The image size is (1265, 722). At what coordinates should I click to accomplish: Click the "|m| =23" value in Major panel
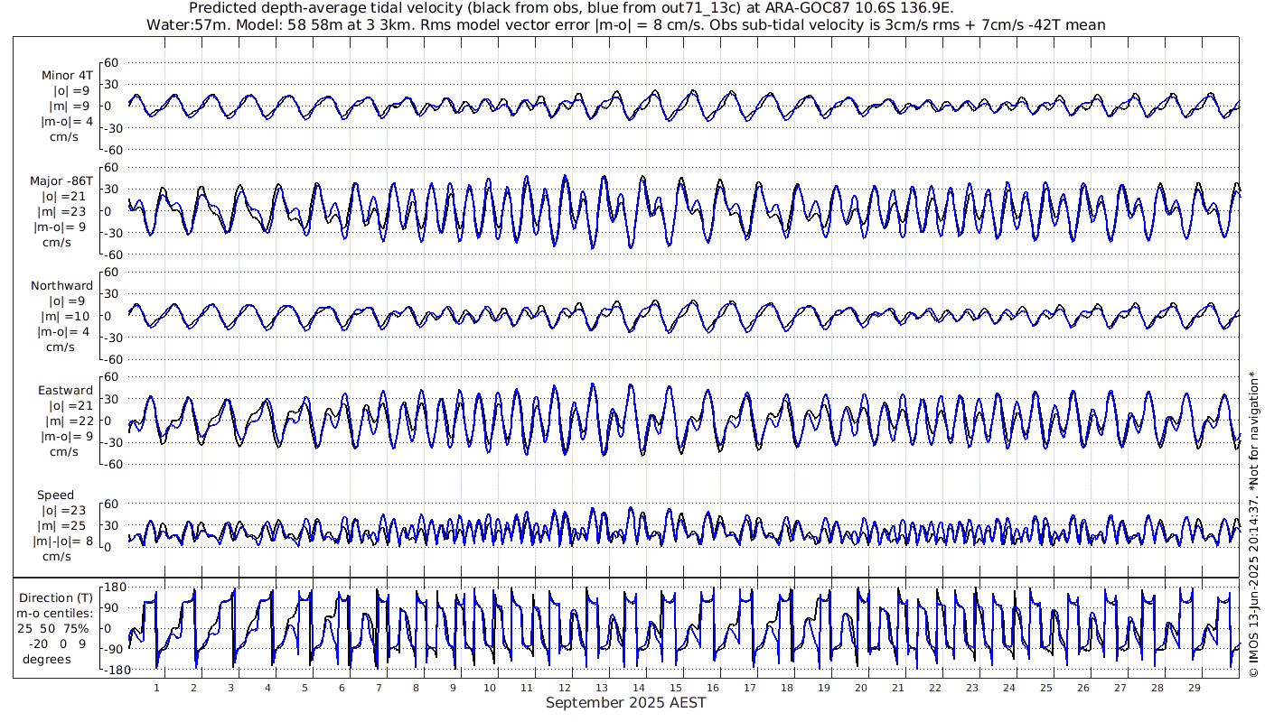pyautogui.click(x=64, y=211)
